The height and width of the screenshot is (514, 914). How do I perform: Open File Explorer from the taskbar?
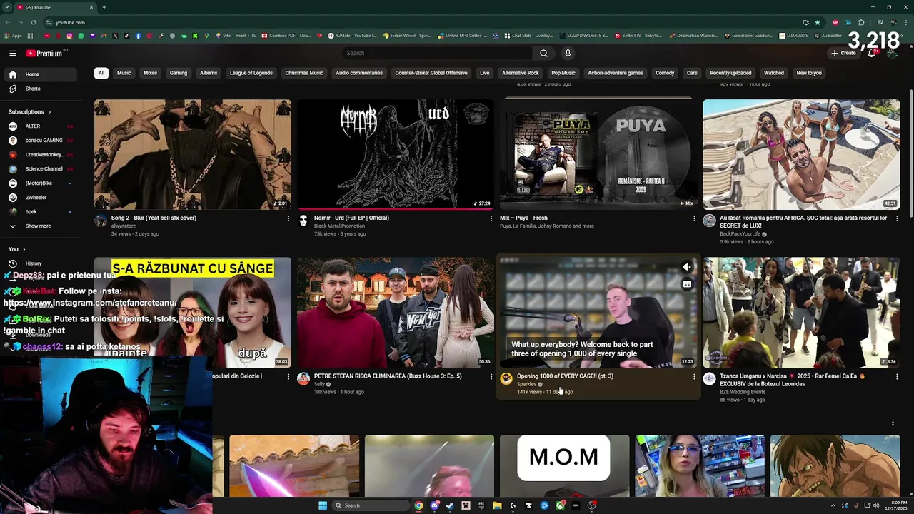click(x=497, y=505)
